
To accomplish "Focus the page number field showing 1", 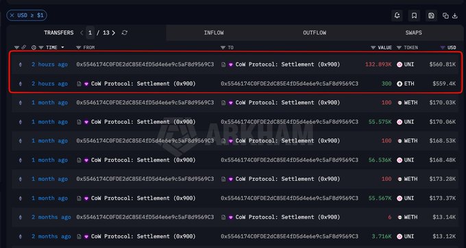I will click(x=90, y=33).
